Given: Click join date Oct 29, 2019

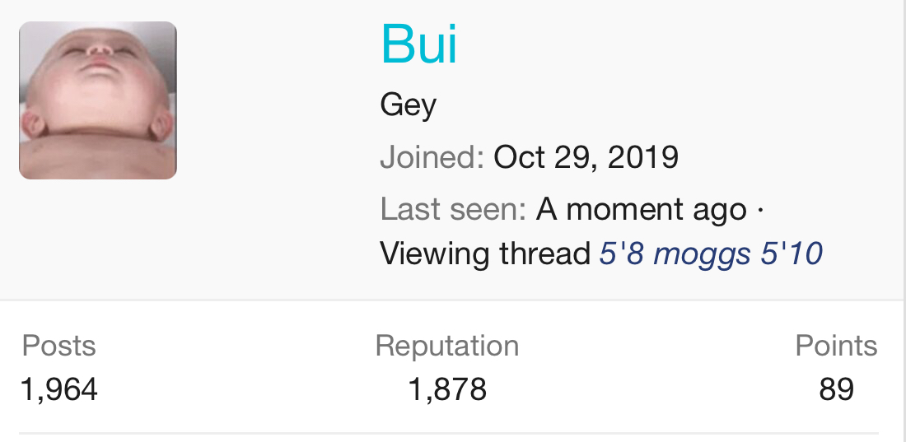Looking at the screenshot, I should (x=586, y=156).
